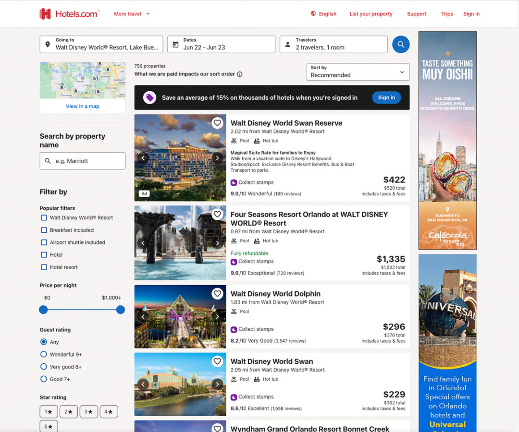Open View in a map
Viewport: 519px width, 432px height.
pos(82,106)
